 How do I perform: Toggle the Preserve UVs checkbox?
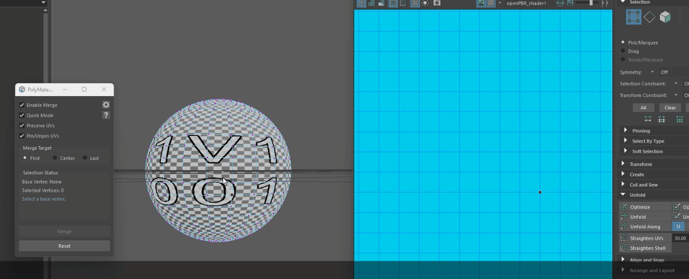point(22,126)
